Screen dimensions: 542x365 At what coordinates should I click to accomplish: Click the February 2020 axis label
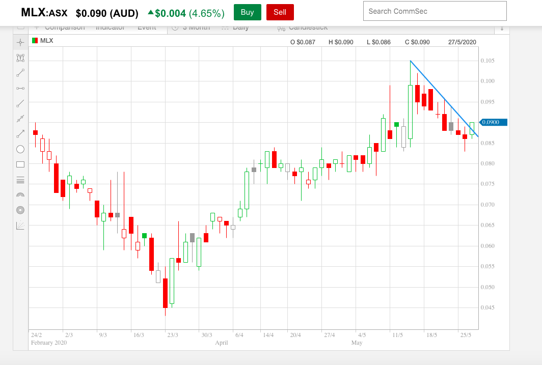tap(49, 343)
